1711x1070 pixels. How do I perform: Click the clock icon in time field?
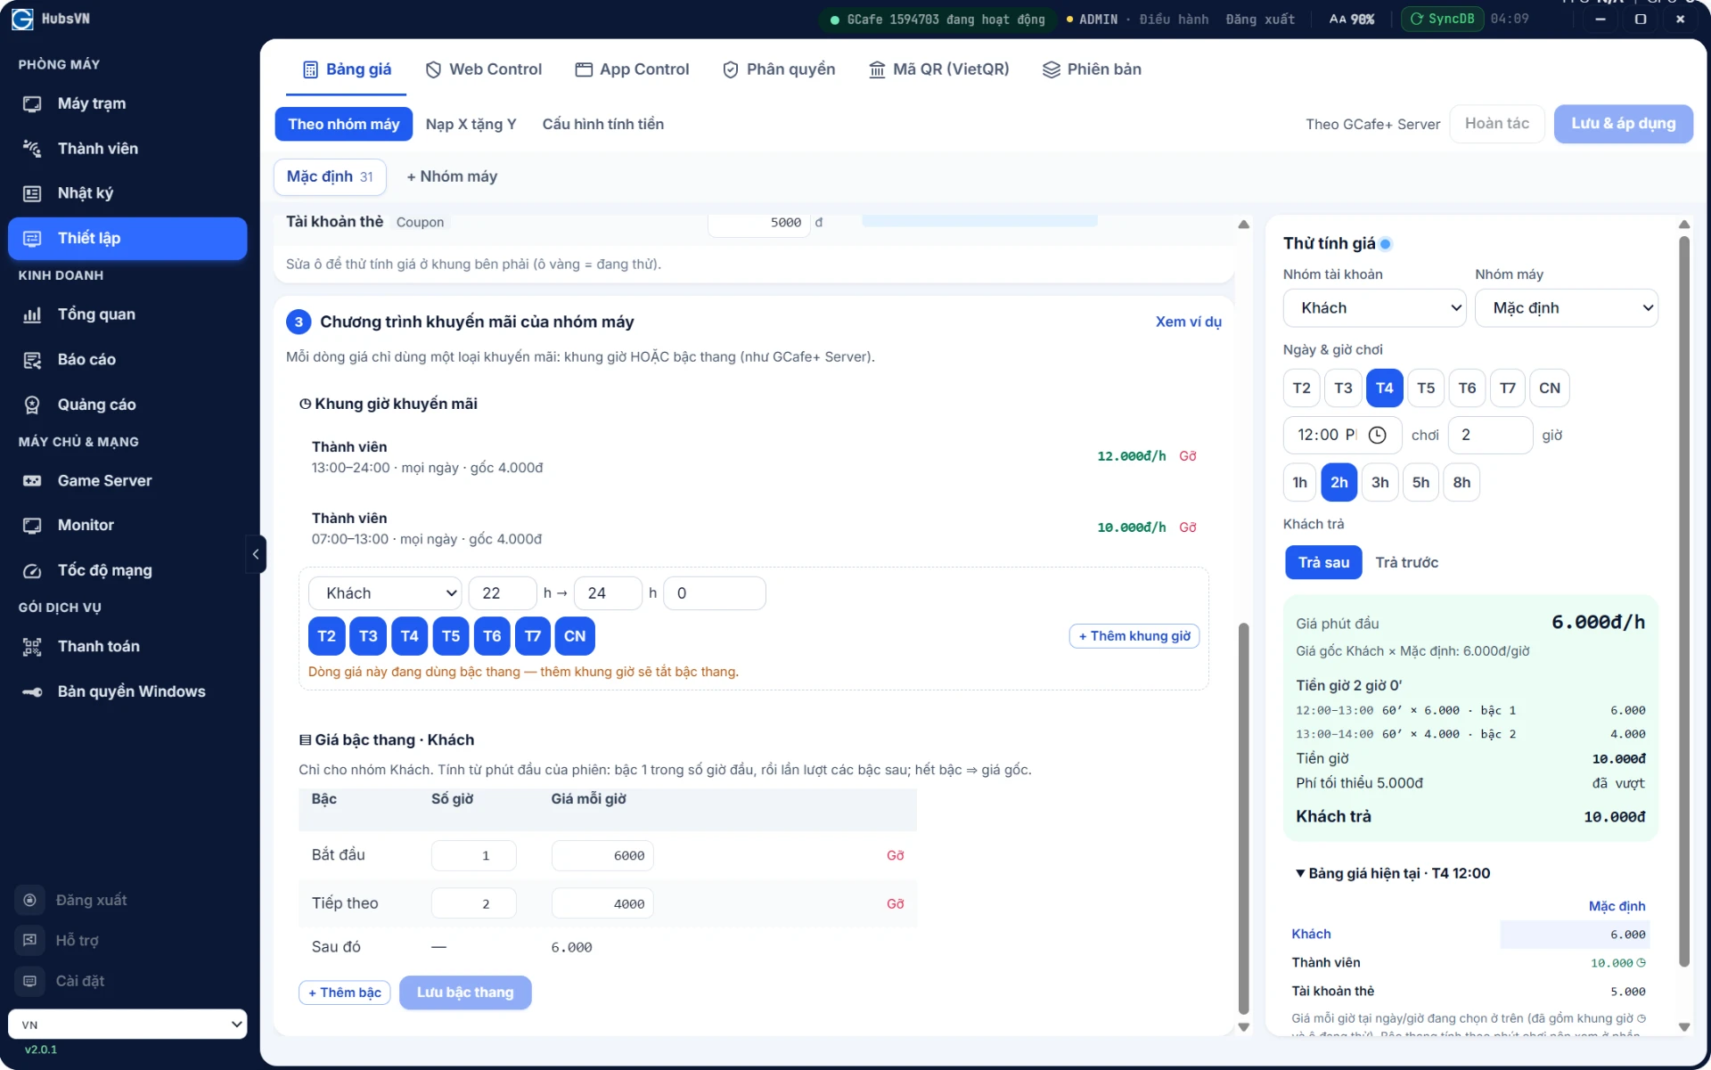click(x=1377, y=435)
